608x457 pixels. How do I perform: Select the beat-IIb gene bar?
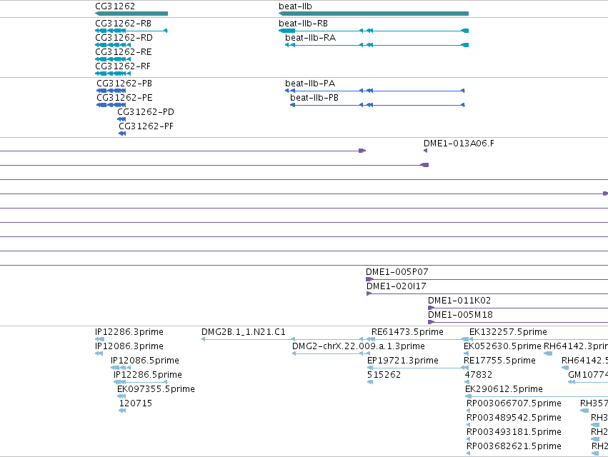(x=374, y=14)
